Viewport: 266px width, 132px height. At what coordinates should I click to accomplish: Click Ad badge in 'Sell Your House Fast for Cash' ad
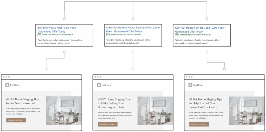click(177, 35)
